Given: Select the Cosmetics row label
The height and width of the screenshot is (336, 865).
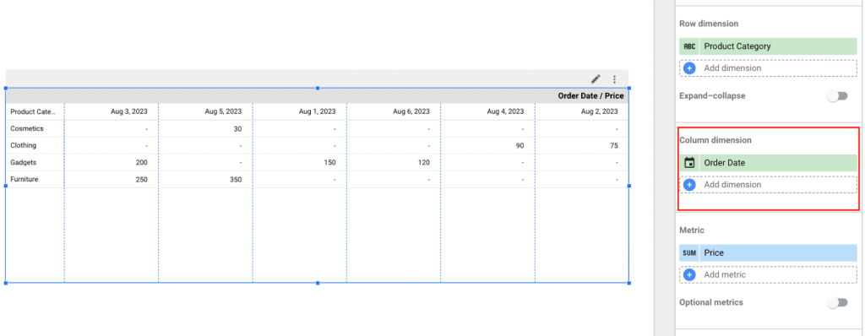Looking at the screenshot, I should 27,128.
